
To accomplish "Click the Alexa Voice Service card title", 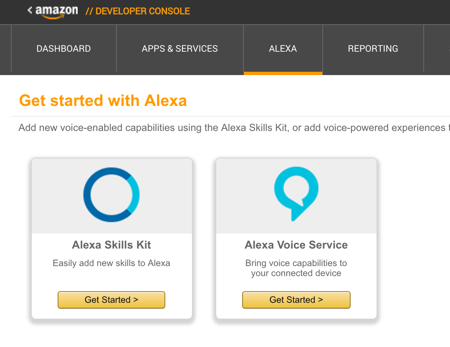I will tap(296, 245).
